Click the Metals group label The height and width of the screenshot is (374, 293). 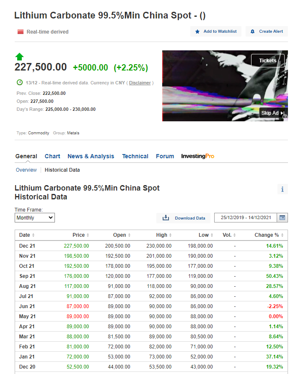(x=73, y=133)
